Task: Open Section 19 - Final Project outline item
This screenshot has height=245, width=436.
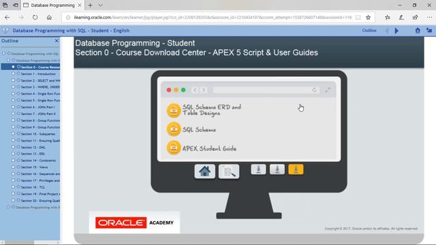Action: click(x=40, y=193)
